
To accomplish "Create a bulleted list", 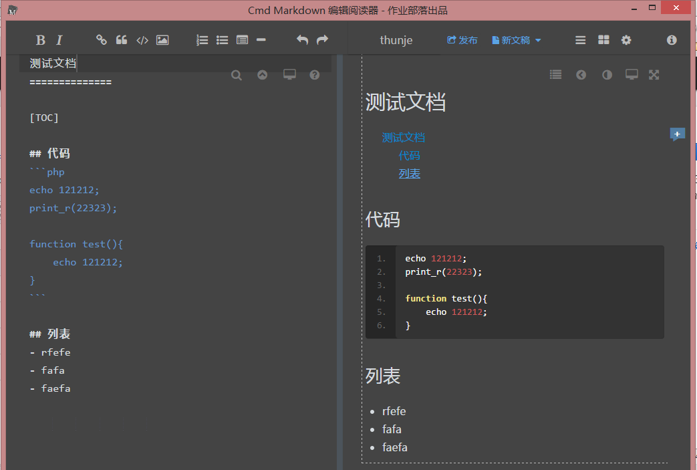I will [223, 41].
